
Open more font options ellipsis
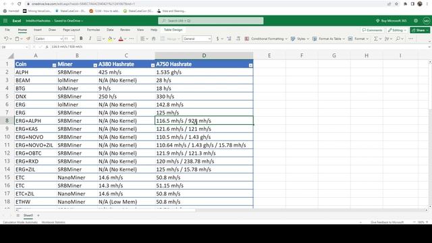(x=132, y=39)
